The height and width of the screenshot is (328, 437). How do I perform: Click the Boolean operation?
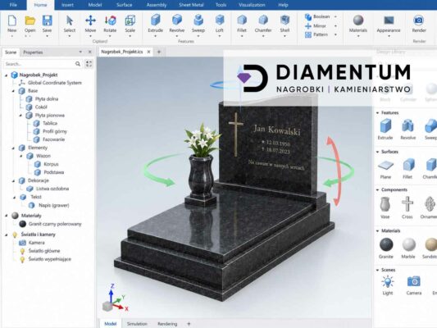[318, 16]
